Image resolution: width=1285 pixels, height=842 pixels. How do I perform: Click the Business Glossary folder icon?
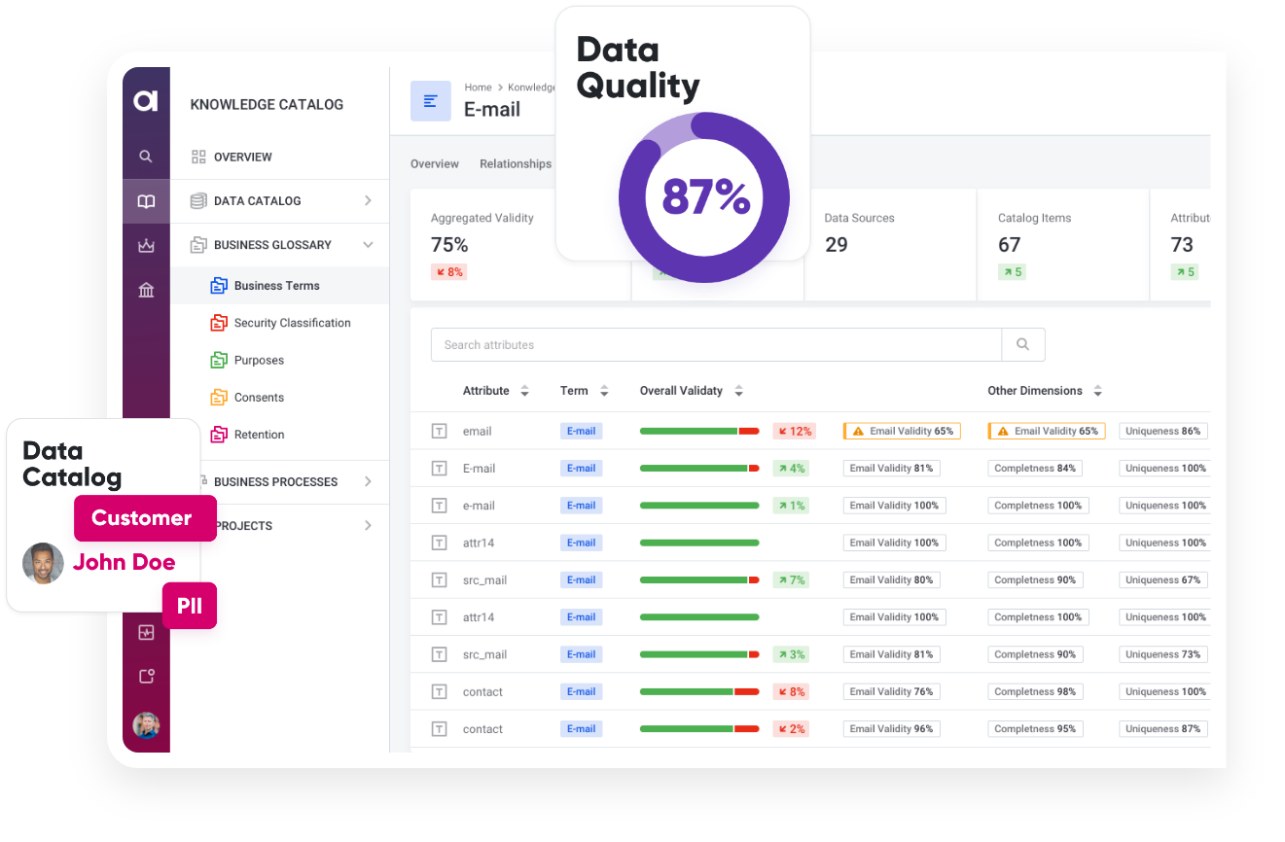point(198,245)
